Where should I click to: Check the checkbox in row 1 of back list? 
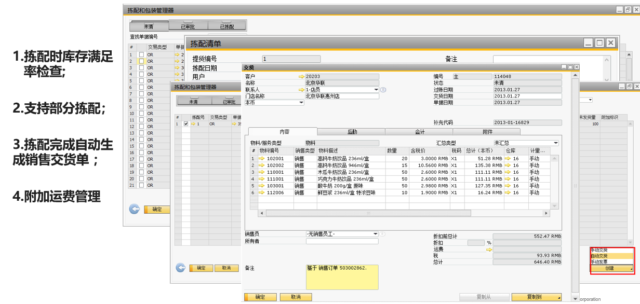pyautogui.click(x=141, y=54)
